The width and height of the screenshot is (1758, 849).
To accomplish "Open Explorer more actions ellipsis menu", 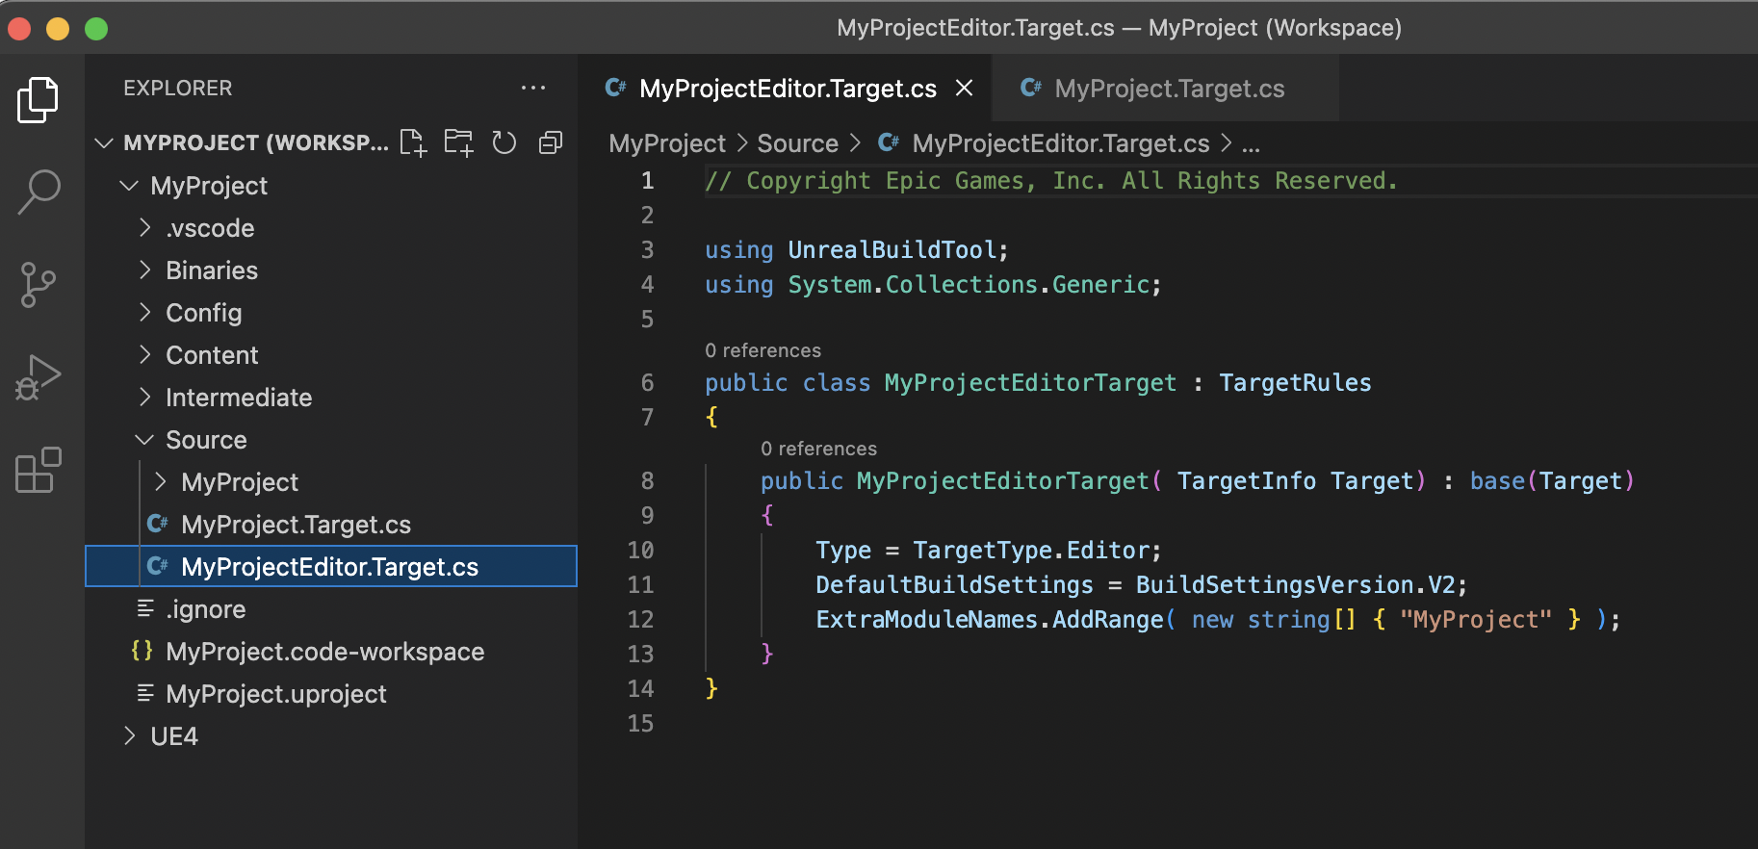I will point(533,88).
